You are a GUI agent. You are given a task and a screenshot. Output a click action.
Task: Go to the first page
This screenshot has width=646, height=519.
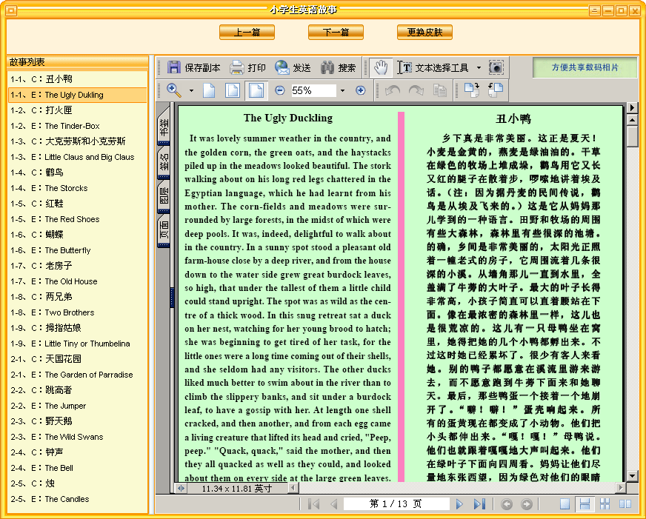(x=314, y=503)
